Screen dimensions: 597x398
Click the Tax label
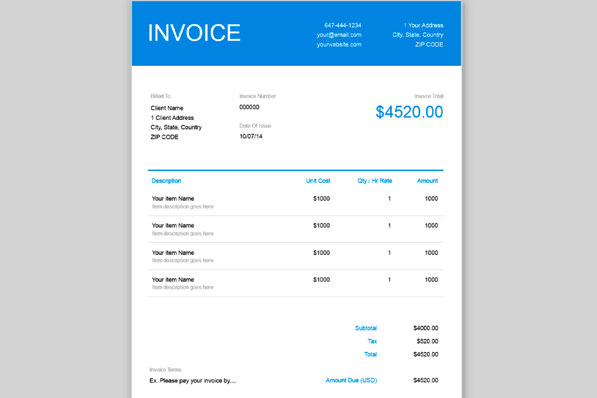(x=372, y=341)
